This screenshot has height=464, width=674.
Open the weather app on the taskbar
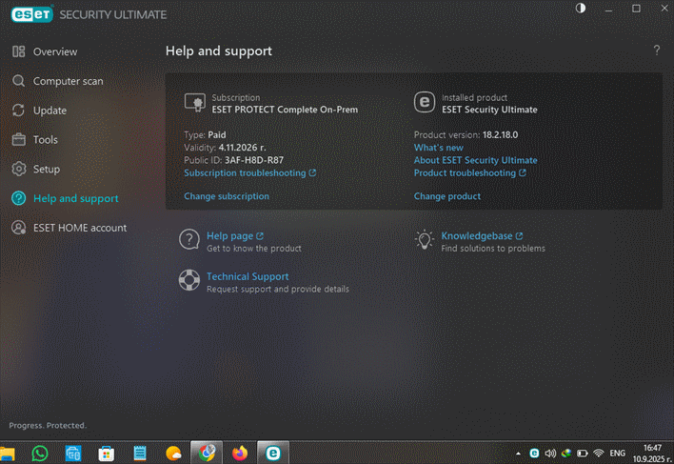(173, 454)
